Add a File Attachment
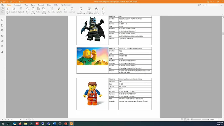 (81, 11)
